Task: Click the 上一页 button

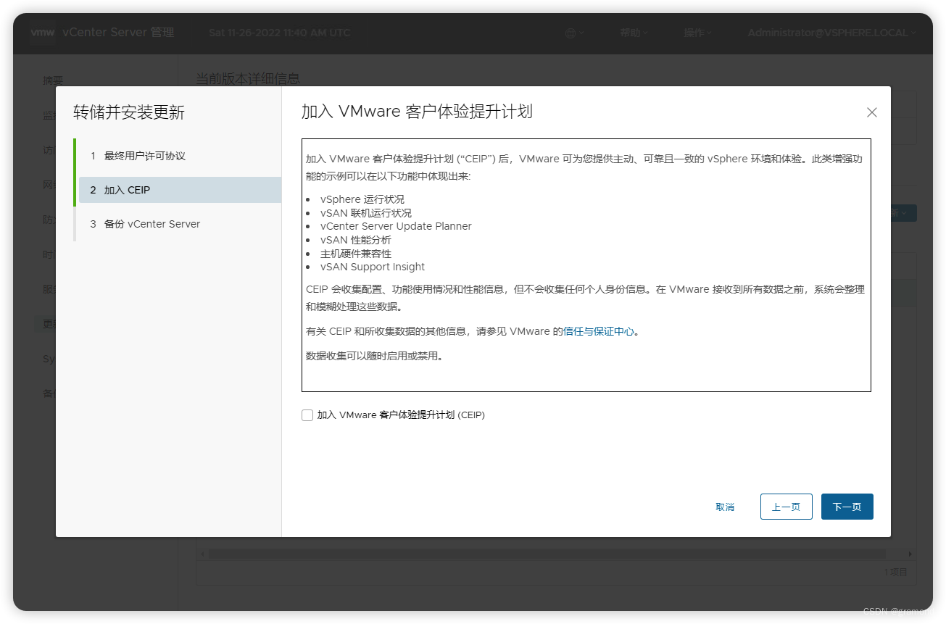Action: click(x=786, y=507)
